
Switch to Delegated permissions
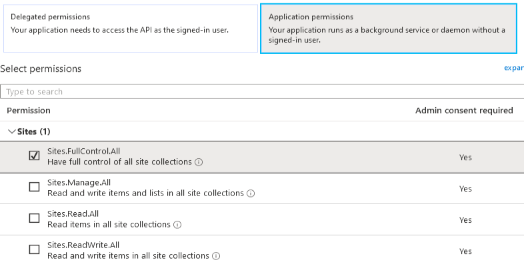pos(130,28)
